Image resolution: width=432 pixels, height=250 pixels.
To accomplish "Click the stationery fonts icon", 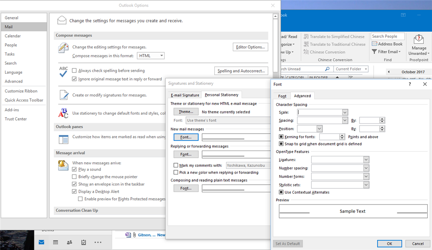I will point(63,113).
